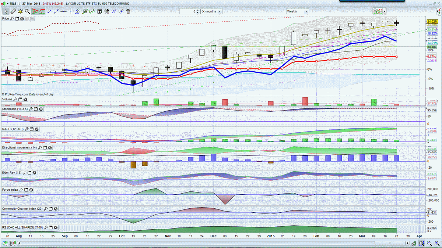Open the chart template dropdown arrow
The image size is (442, 248).
pyautogui.click(x=384, y=11)
